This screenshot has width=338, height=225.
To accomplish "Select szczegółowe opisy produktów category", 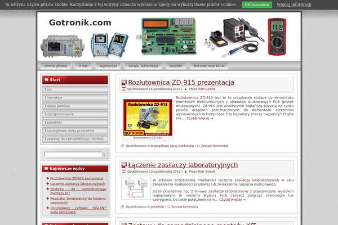I will (x=75, y=130).
